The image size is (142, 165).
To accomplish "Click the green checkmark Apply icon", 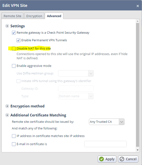I will (x=101, y=159).
